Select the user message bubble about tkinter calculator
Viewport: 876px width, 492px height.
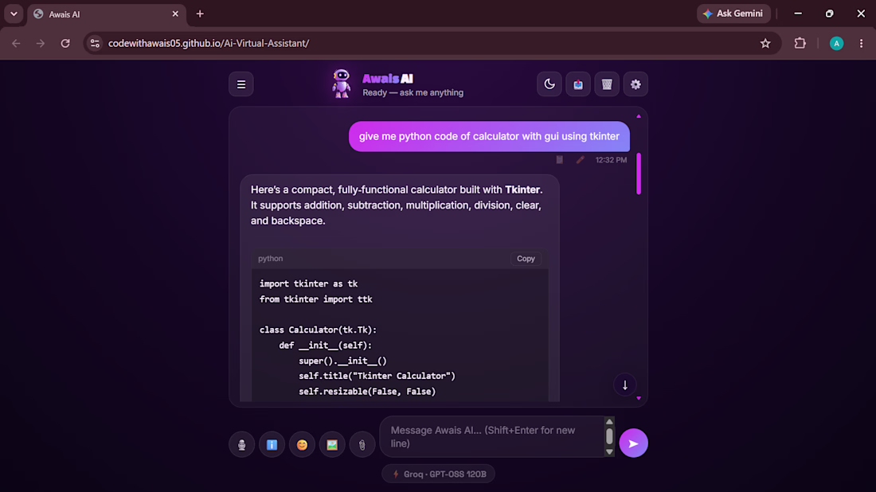click(489, 136)
